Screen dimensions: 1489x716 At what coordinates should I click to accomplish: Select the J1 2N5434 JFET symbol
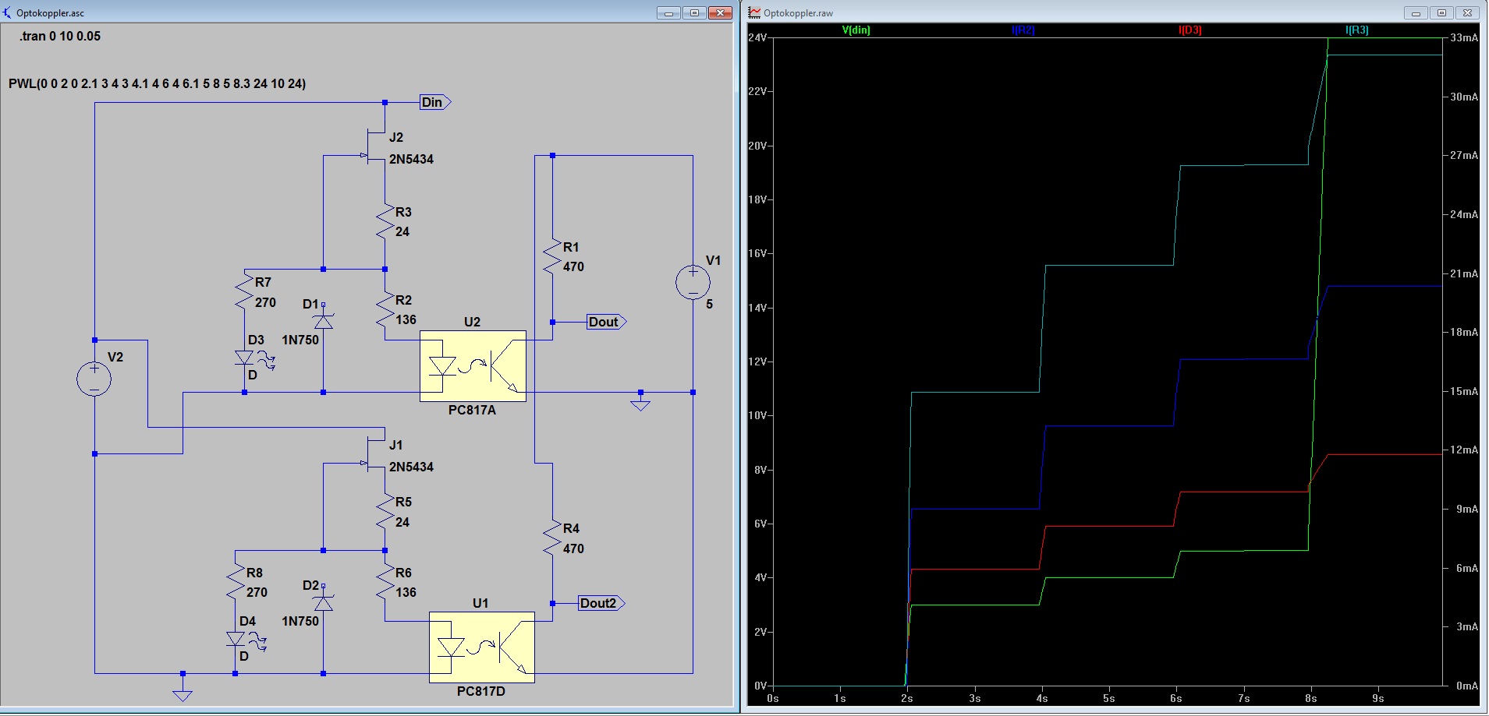[375, 456]
